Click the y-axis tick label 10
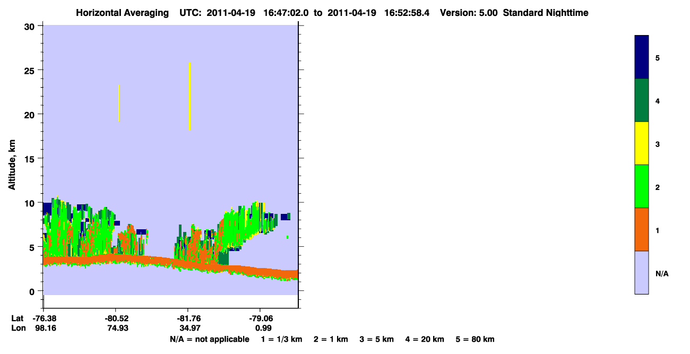This screenshot has width=690, height=354. 30,203
